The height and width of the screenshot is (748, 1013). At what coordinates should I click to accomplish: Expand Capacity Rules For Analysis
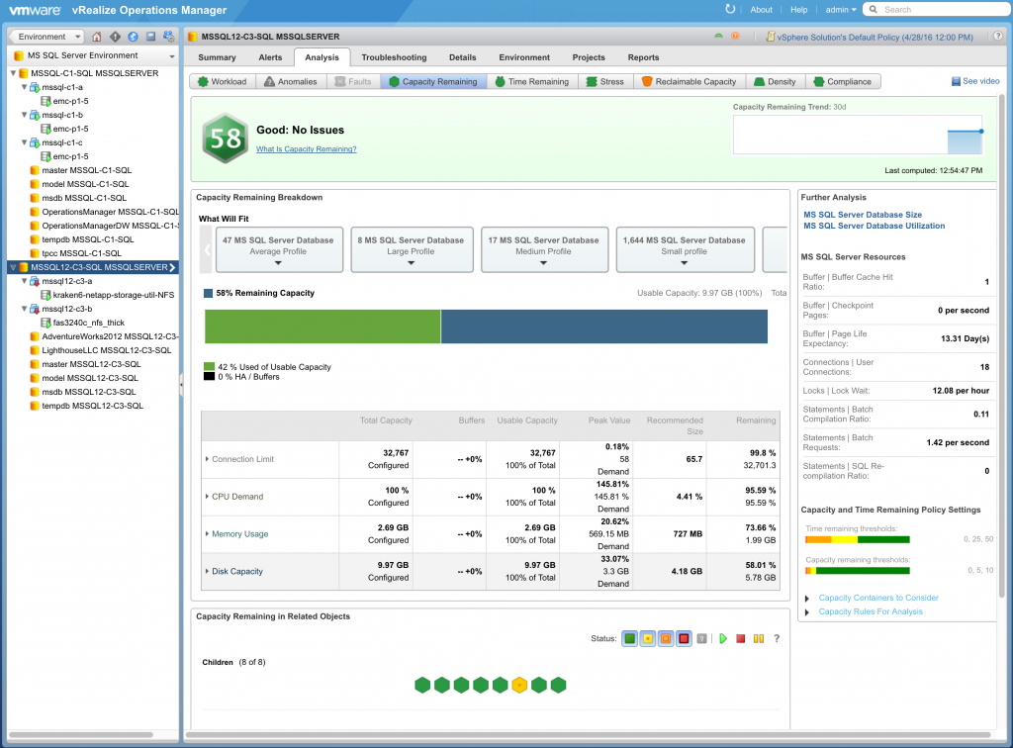pyautogui.click(x=807, y=611)
